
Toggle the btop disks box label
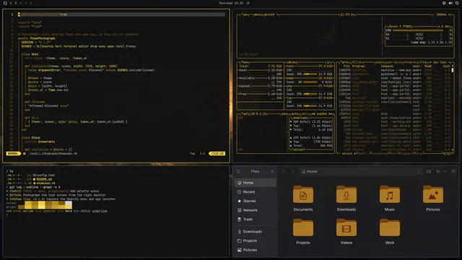point(293,62)
